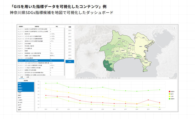Click the yellow 川崎市 legend marker
Viewport: 195px width, 119px height.
pos(169,96)
